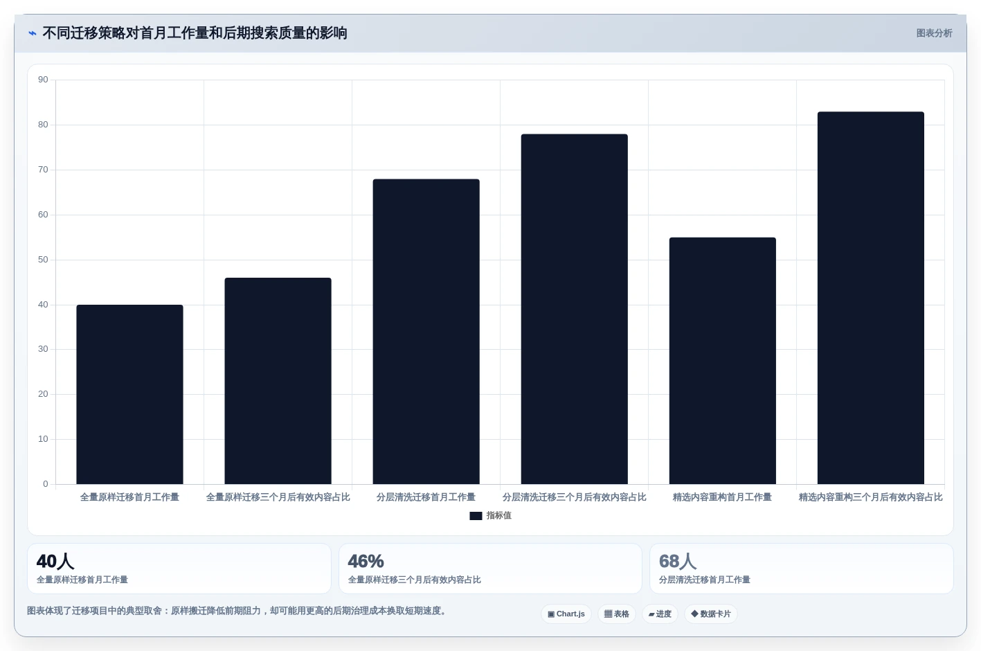Click the y-axis value 50
981x651 pixels.
click(x=43, y=260)
